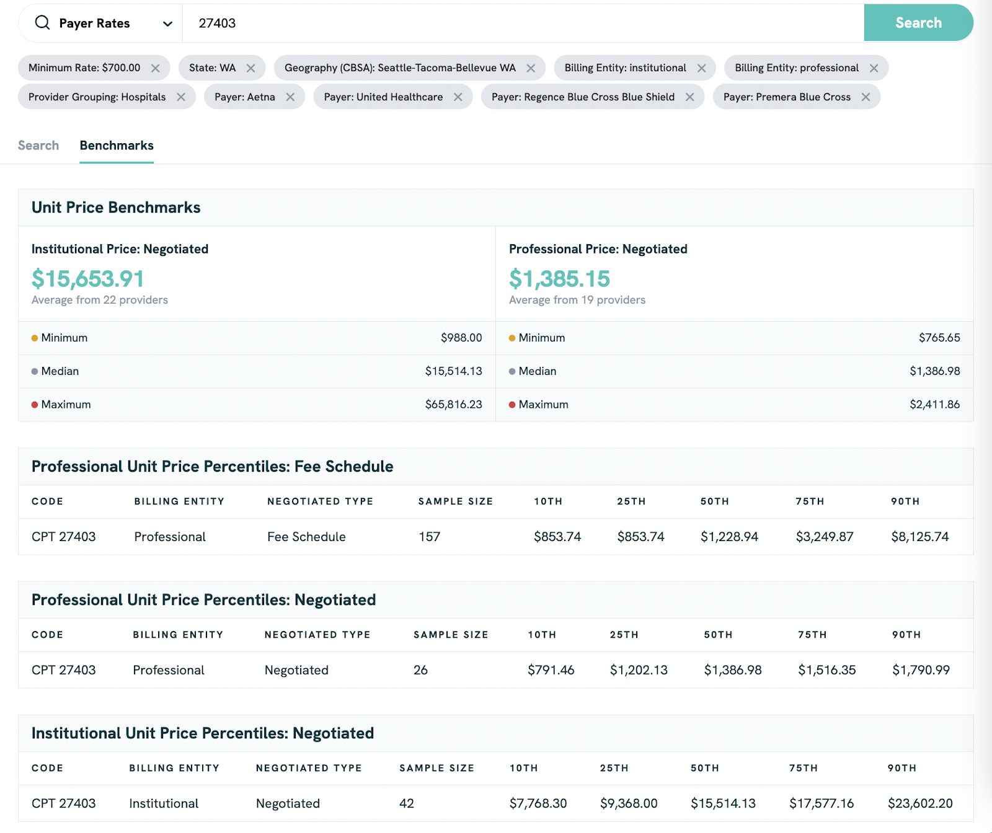Click the red Maximum dot under Institutional Price
The width and height of the screenshot is (992, 833).
[x=35, y=405]
